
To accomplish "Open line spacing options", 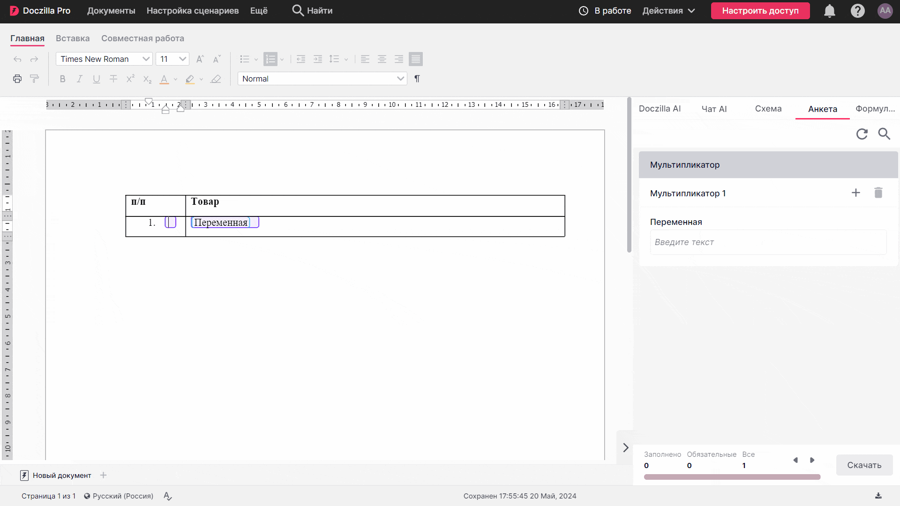I will (334, 59).
